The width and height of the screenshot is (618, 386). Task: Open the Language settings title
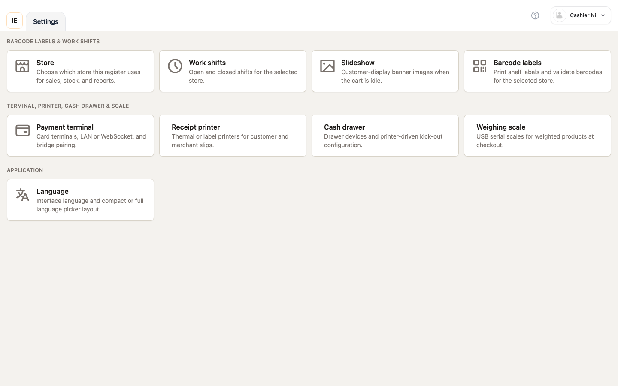(x=52, y=191)
